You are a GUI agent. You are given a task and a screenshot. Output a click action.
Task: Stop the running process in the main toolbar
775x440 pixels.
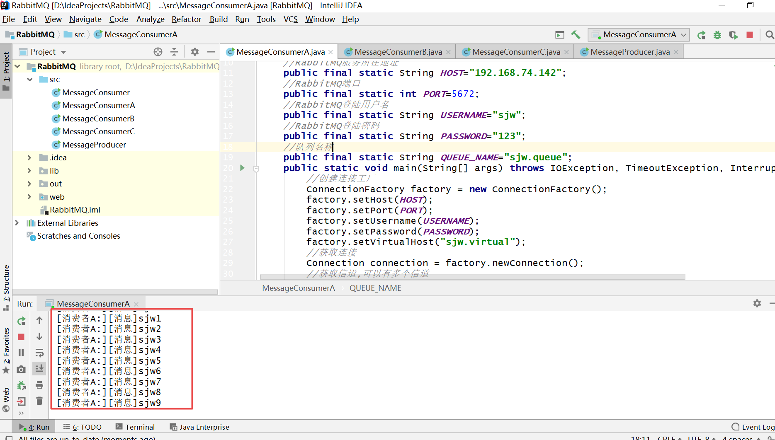pos(750,35)
